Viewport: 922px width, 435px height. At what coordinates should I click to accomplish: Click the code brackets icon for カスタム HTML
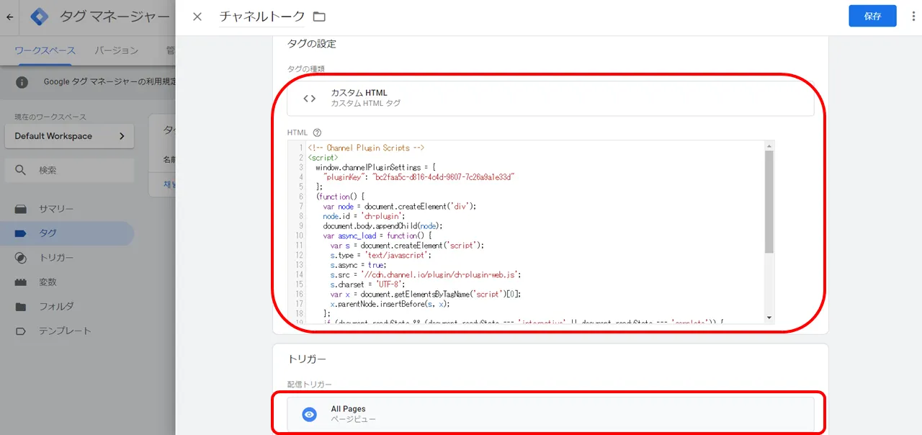pos(309,99)
